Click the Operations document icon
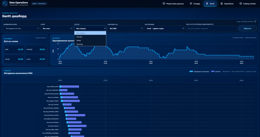 222,4
